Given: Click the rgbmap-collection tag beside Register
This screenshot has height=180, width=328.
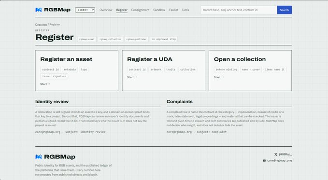Looking at the screenshot, I should pyautogui.click(x=110, y=39).
